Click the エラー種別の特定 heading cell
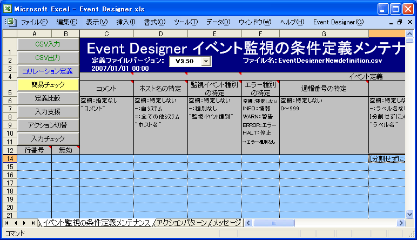The image size is (417, 240). pyautogui.click(x=260, y=89)
